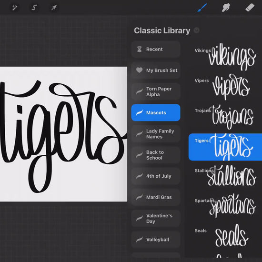Click the heart icon beside My Brush Set
The image size is (262, 262).
(139, 70)
